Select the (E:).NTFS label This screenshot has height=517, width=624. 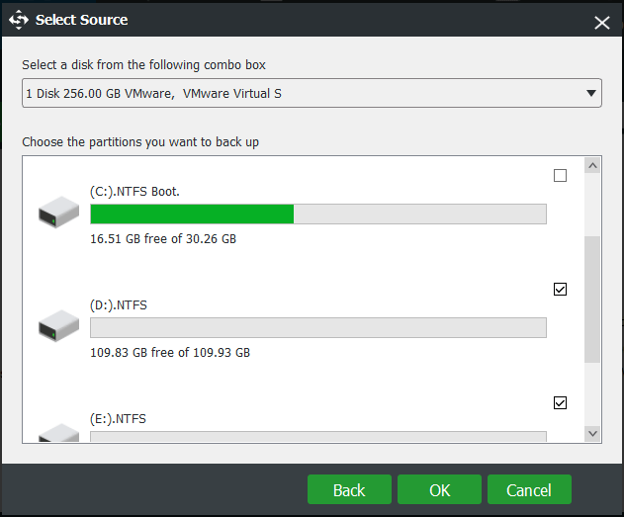coord(119,419)
